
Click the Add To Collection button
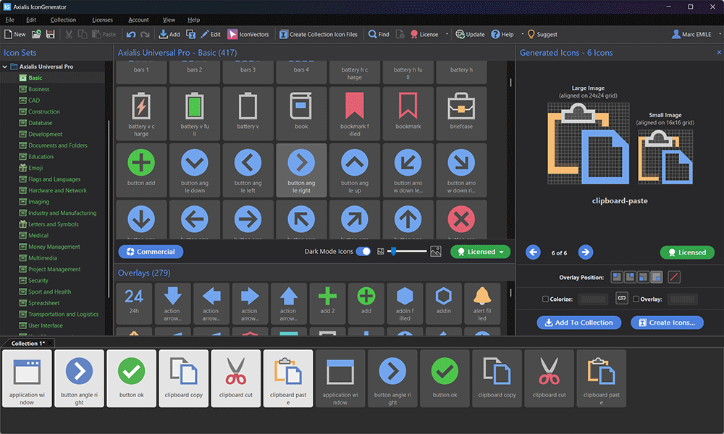578,323
